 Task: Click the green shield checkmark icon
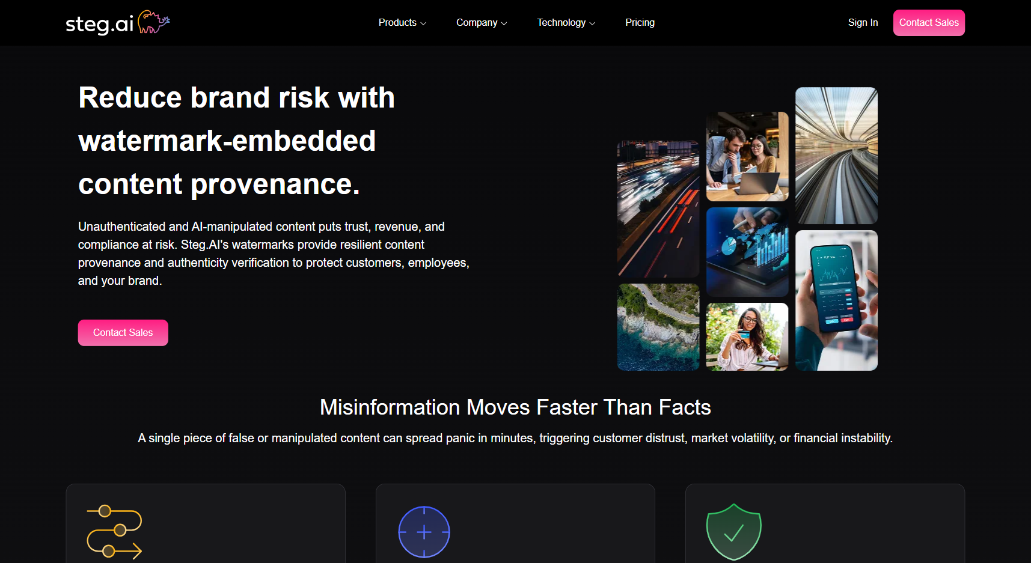click(733, 531)
